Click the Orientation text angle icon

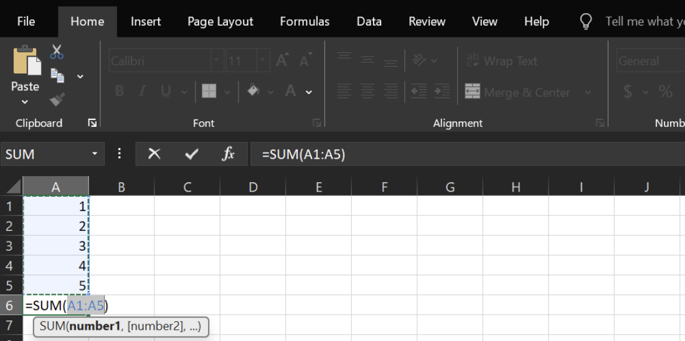(x=419, y=60)
